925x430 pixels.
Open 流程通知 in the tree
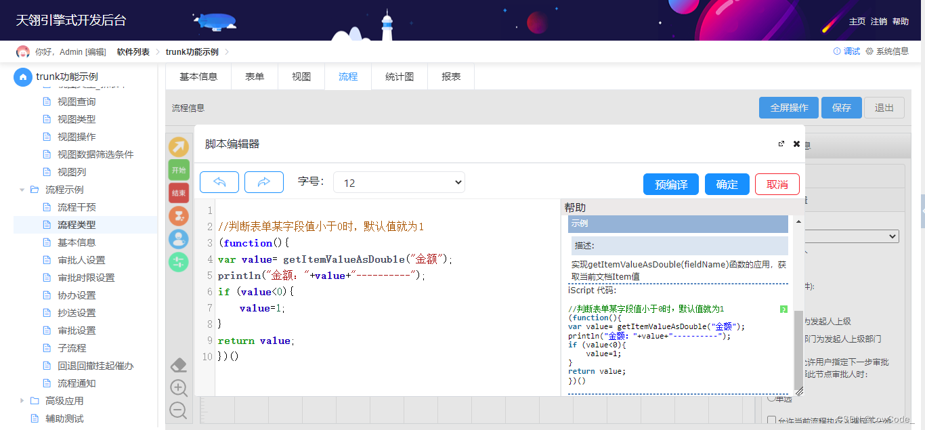[77, 383]
